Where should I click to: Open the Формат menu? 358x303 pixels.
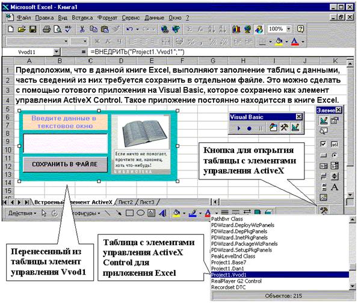[x=107, y=17]
